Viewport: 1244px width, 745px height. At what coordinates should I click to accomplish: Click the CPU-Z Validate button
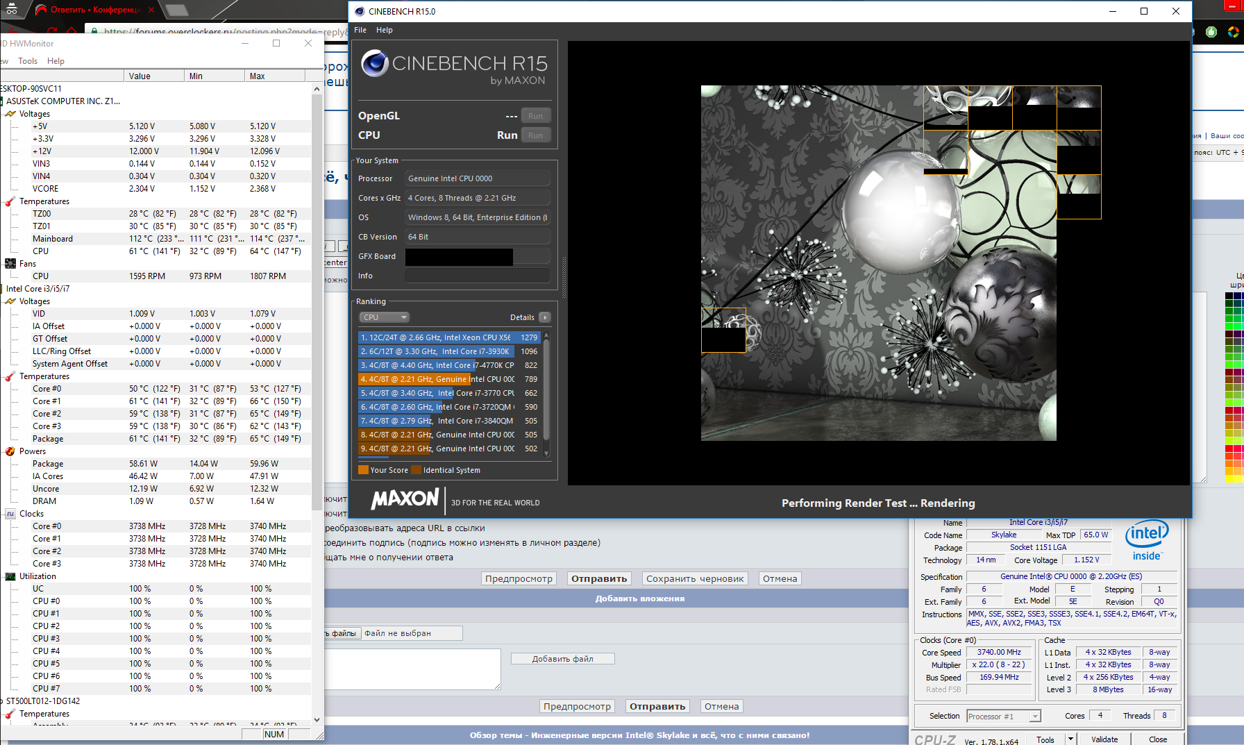tap(1104, 739)
